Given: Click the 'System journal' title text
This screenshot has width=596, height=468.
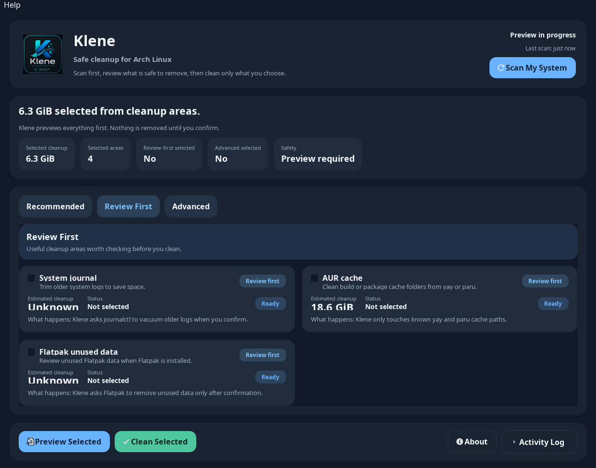Looking at the screenshot, I should (68, 278).
